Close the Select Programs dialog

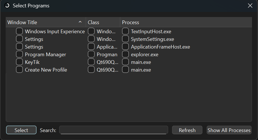tap(250, 6)
